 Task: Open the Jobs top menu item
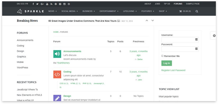pos(157,4)
